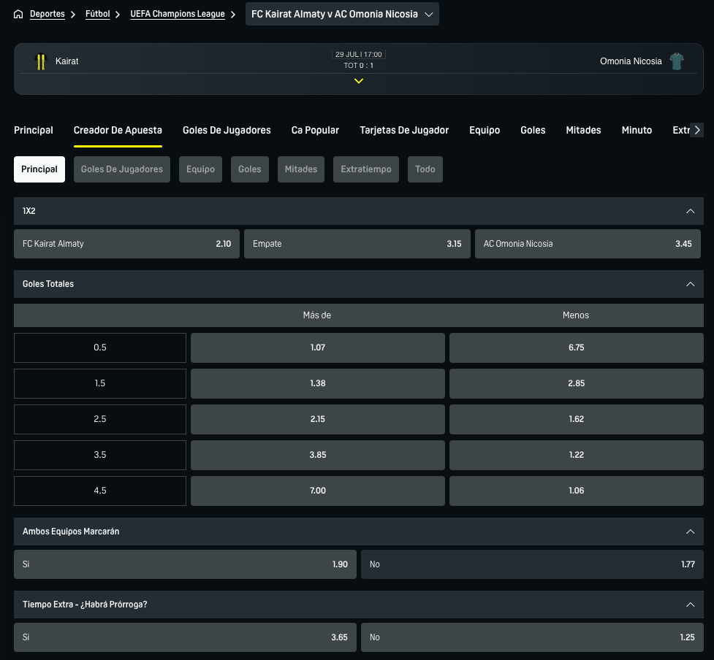Select the Mitades filter chip
Image resolution: width=714 pixels, height=660 pixels.
[x=301, y=169]
